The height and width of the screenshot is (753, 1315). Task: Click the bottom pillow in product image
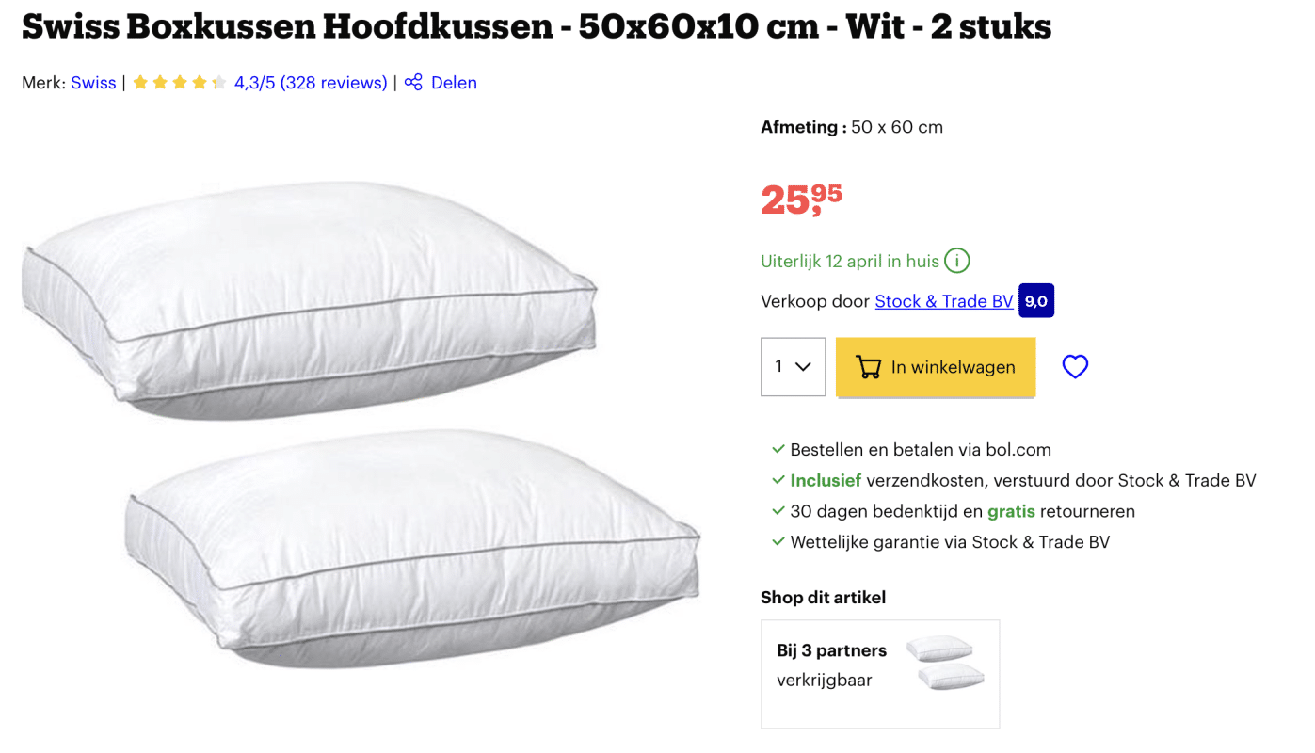413,548
